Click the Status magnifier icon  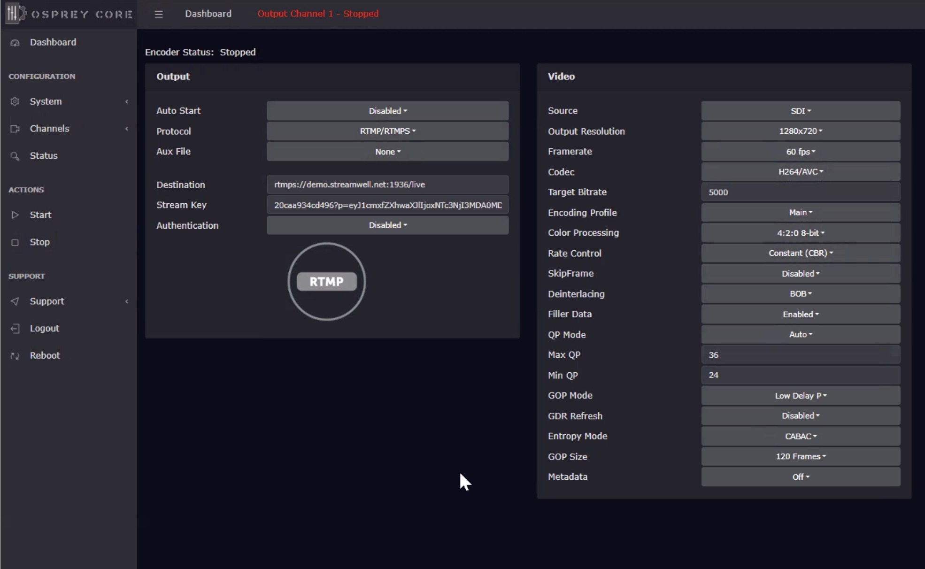coord(15,156)
